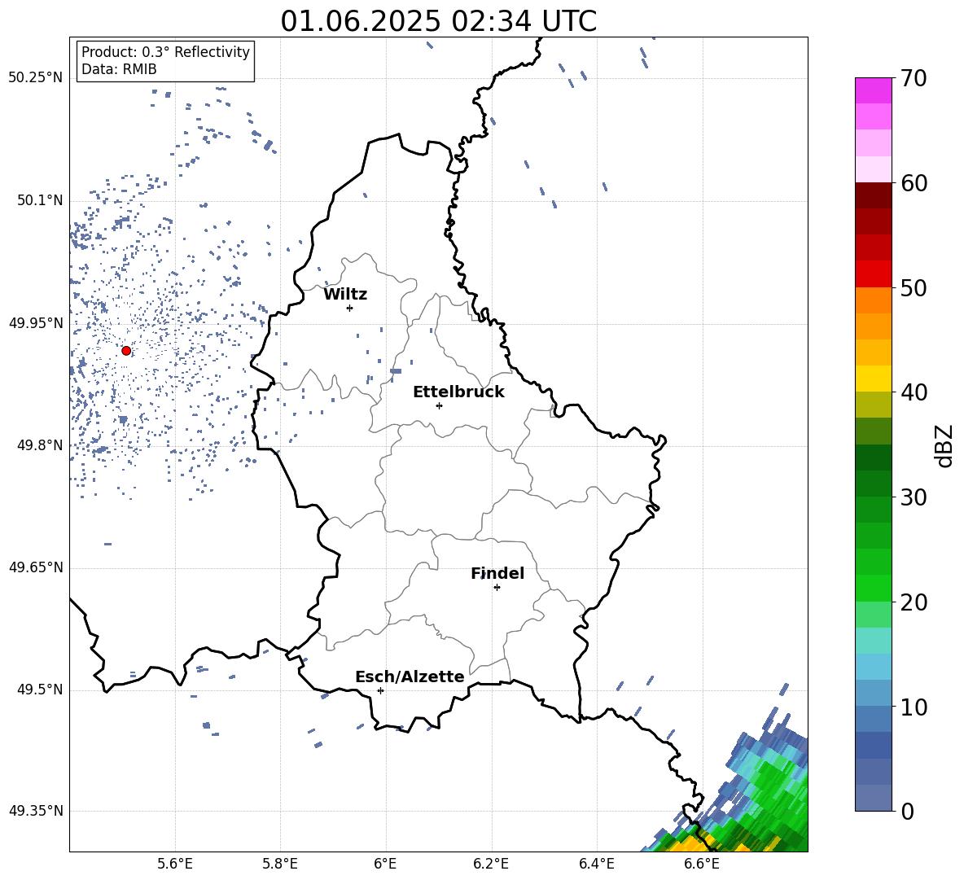The image size is (964, 880).
Task: Pick the orange colorbar segment below 50
Action: (874, 300)
